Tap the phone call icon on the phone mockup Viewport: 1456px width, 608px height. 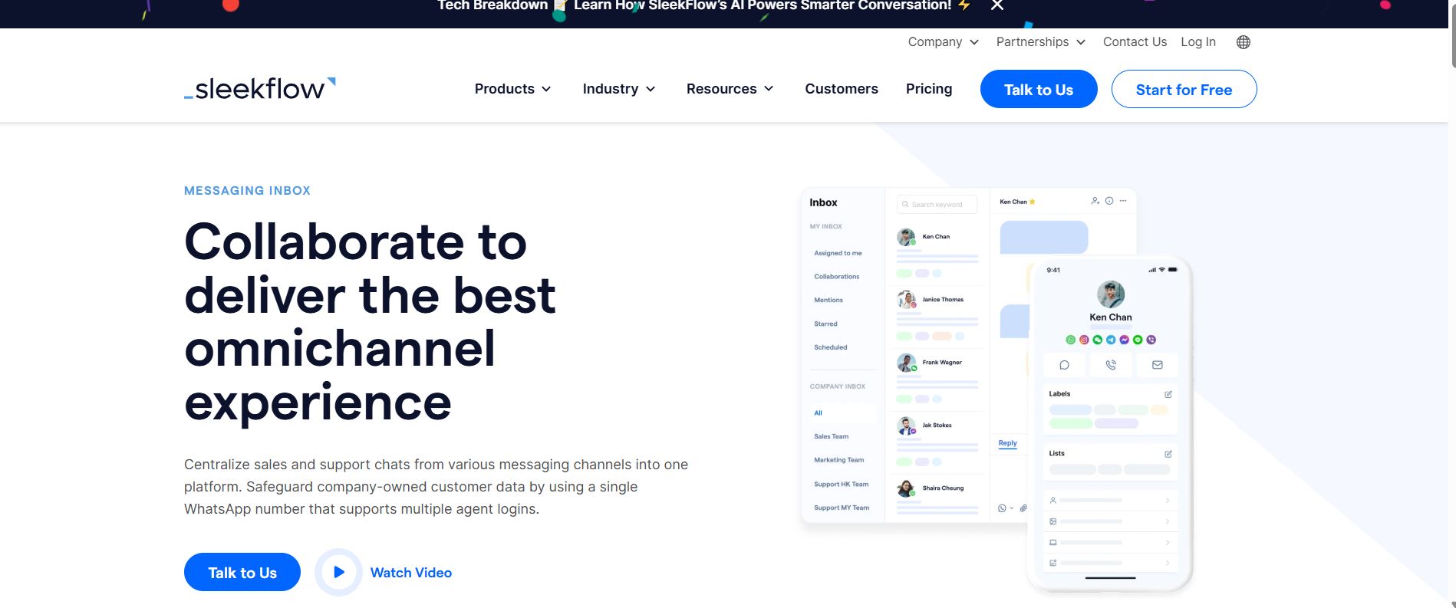coord(1111,365)
